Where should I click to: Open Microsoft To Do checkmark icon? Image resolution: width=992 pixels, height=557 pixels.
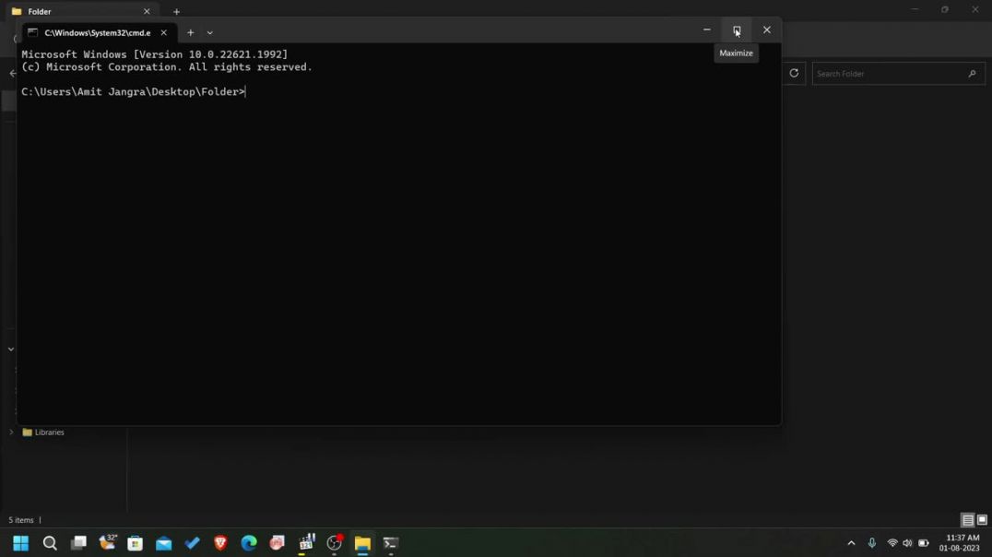(193, 543)
